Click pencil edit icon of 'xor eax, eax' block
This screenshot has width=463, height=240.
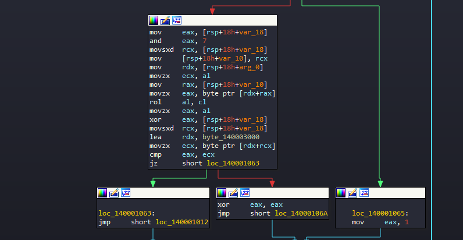(x=233, y=193)
